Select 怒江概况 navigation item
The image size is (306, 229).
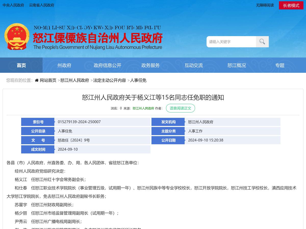237,65
